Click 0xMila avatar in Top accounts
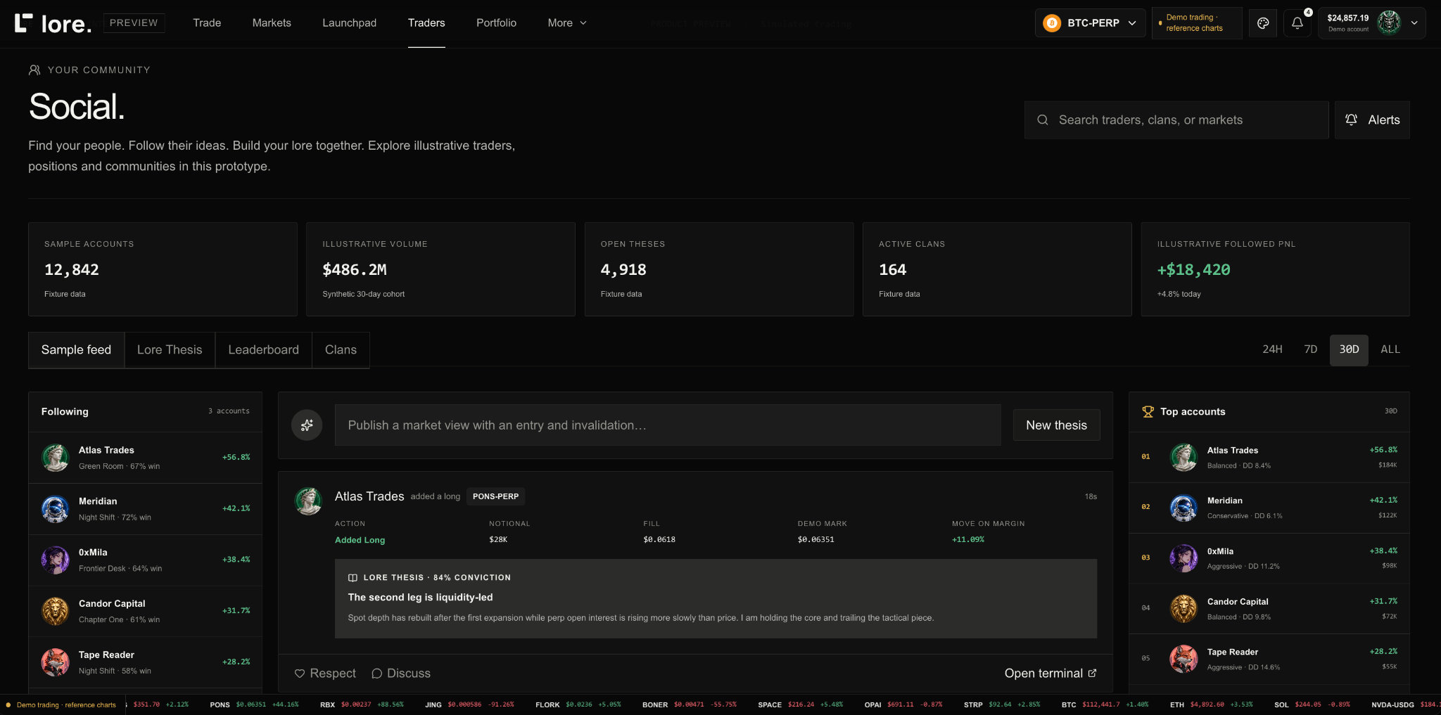This screenshot has width=1441, height=715. point(1183,558)
